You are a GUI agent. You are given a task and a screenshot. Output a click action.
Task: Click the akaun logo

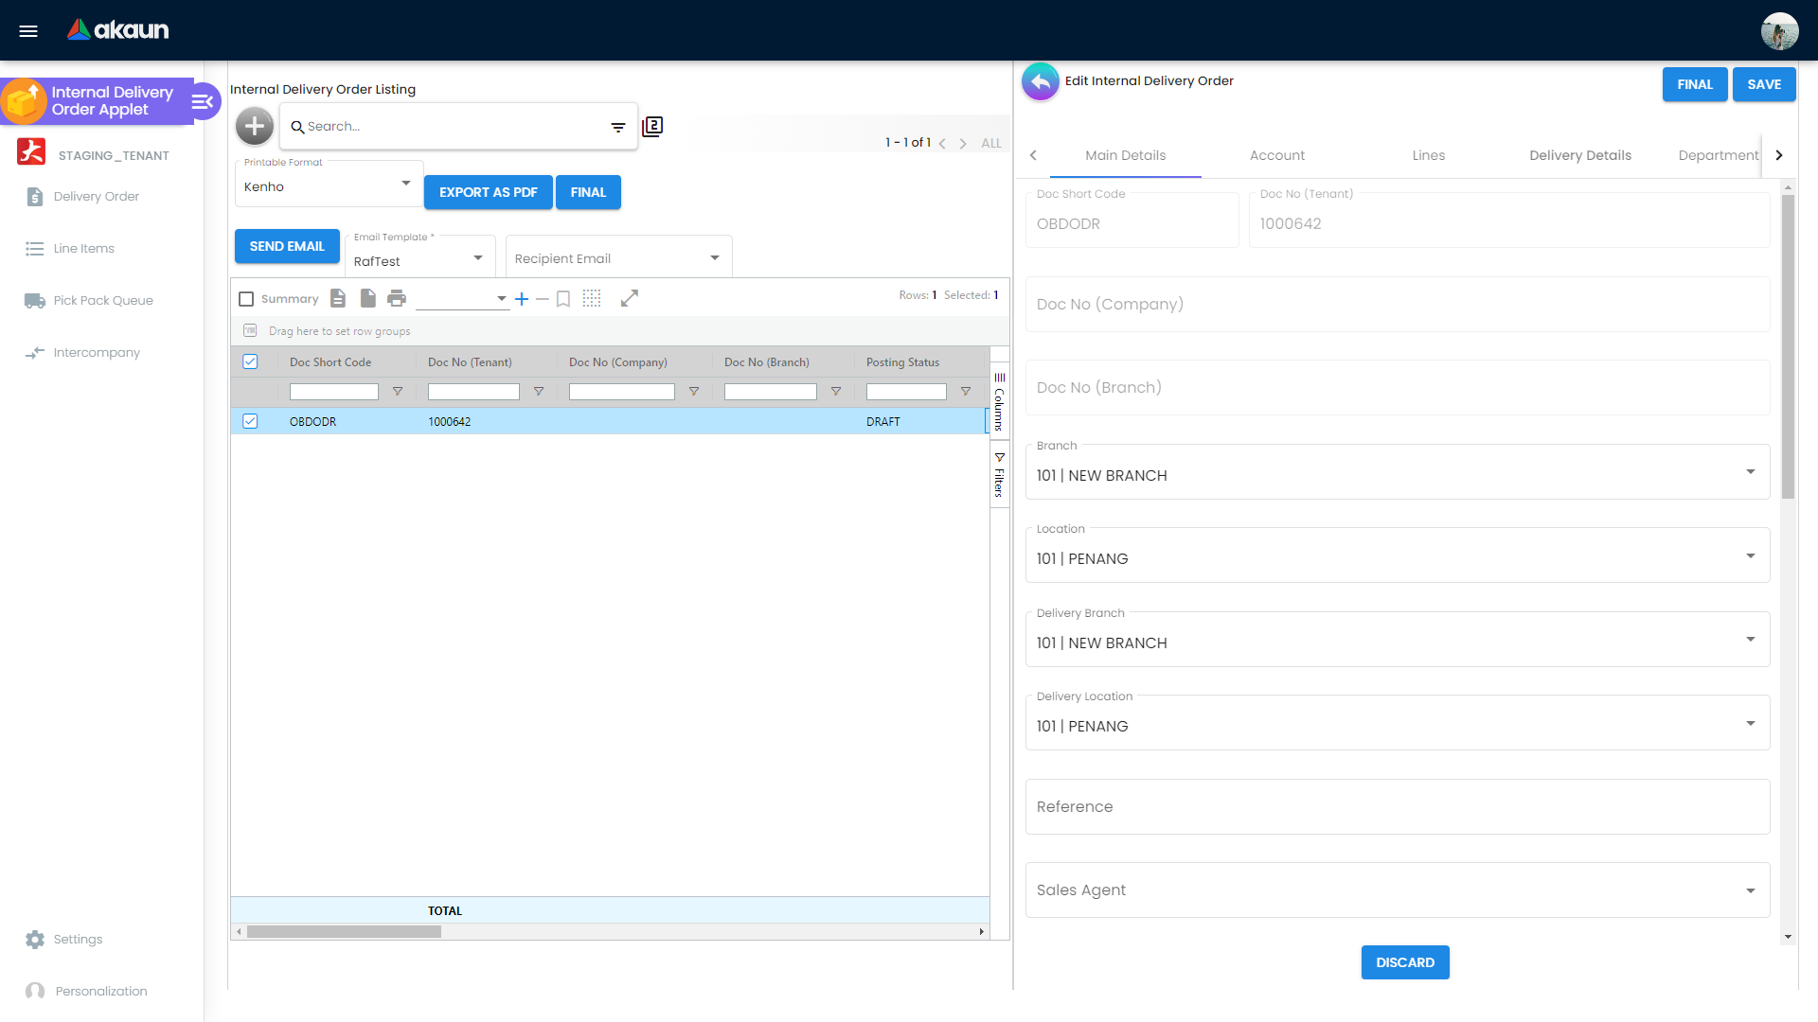click(117, 29)
